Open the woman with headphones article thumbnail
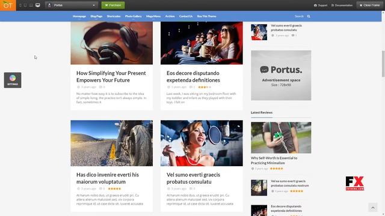This screenshot has height=216, width=385. point(202,143)
